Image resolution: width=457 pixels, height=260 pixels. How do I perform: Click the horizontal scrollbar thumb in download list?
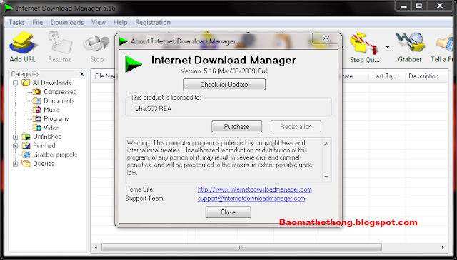click(x=241, y=247)
